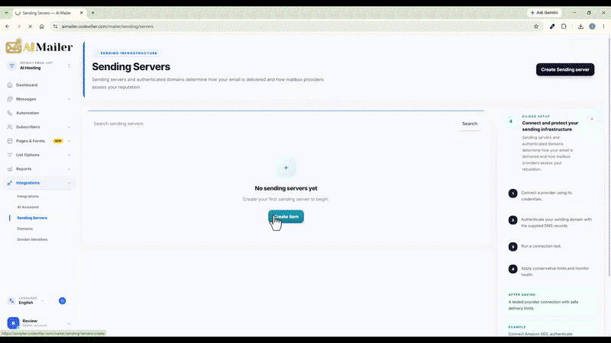This screenshot has width=611, height=343.
Task: Click the 'Sending Servers' page title
Action: coord(131,67)
